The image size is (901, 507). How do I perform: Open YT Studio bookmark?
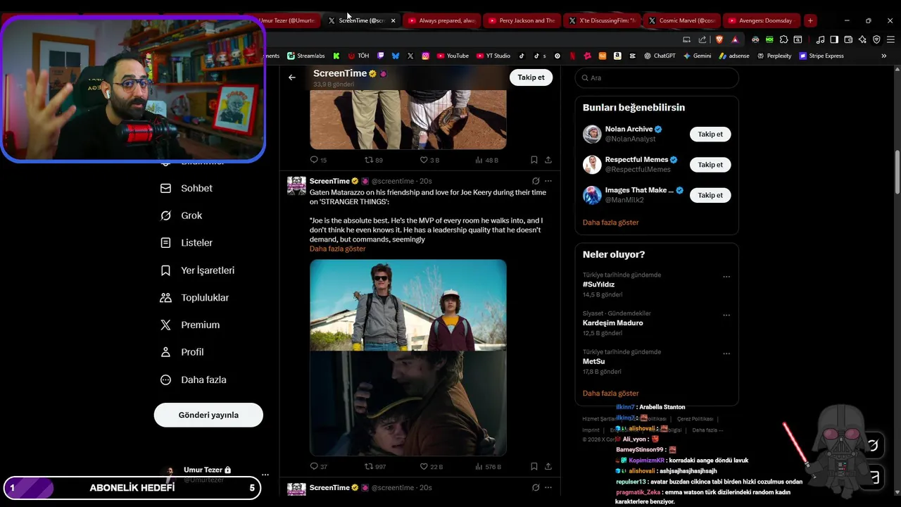pos(493,56)
